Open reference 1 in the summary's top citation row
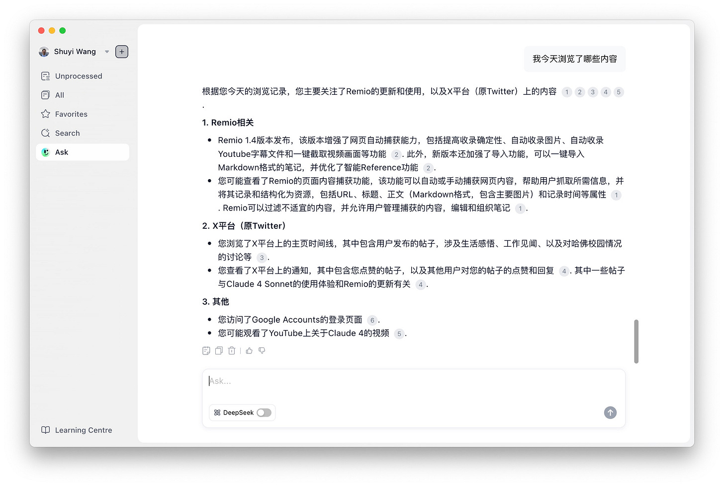The height and width of the screenshot is (486, 724). 567,92
